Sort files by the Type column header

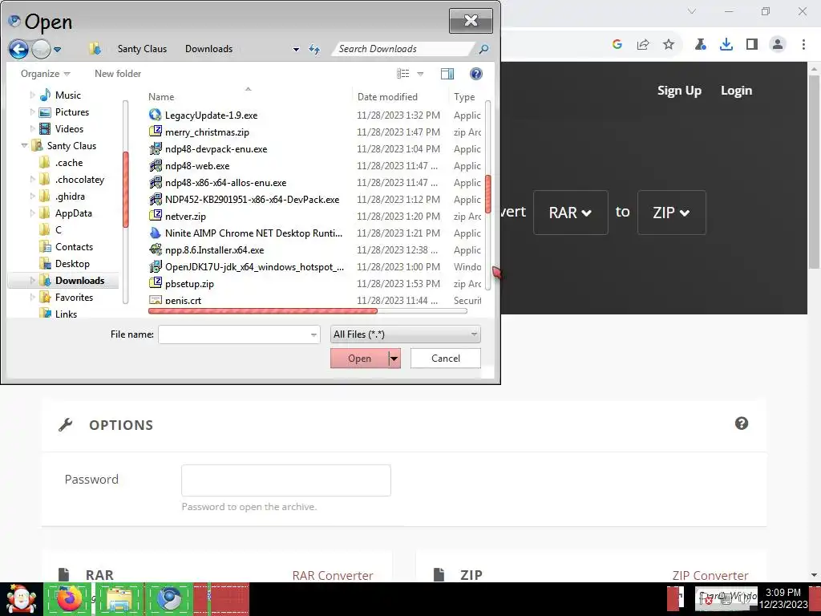[x=466, y=97]
